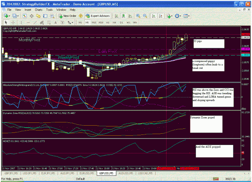252x182 pixels.
Task: Select the Text Label tool
Action: tap(62, 23)
